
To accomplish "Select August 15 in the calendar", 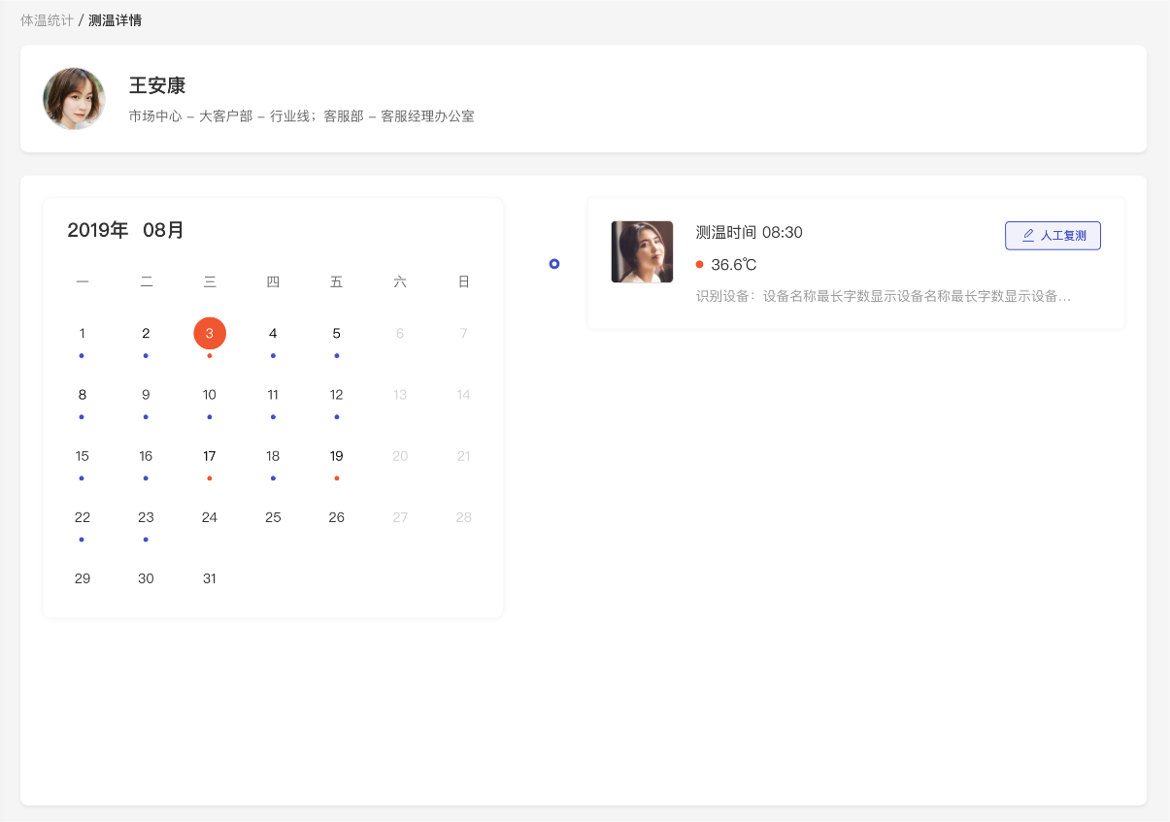I will tap(83, 455).
